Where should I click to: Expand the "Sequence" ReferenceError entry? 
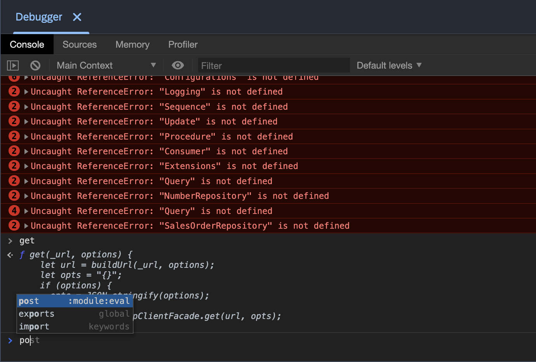(x=26, y=107)
